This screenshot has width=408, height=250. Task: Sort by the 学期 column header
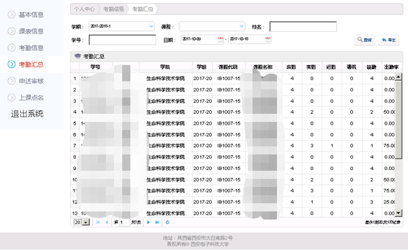pyautogui.click(x=202, y=67)
